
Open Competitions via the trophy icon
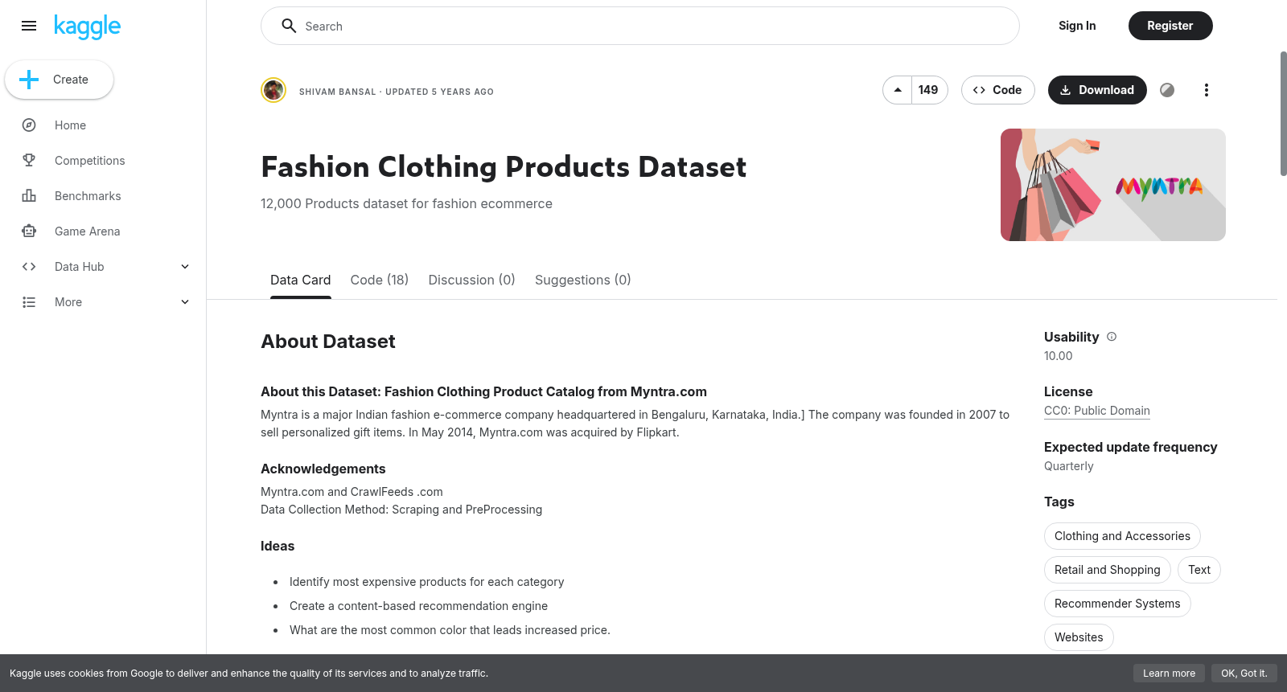[x=29, y=161]
